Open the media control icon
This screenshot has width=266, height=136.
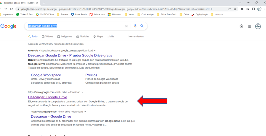coord(248,9)
